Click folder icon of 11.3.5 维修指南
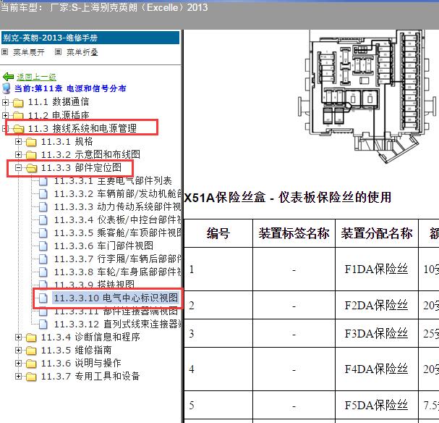The width and height of the screenshot is (439, 423). (x=31, y=351)
